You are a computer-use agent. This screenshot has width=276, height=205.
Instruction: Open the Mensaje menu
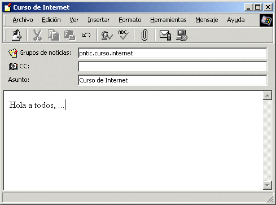tap(207, 20)
